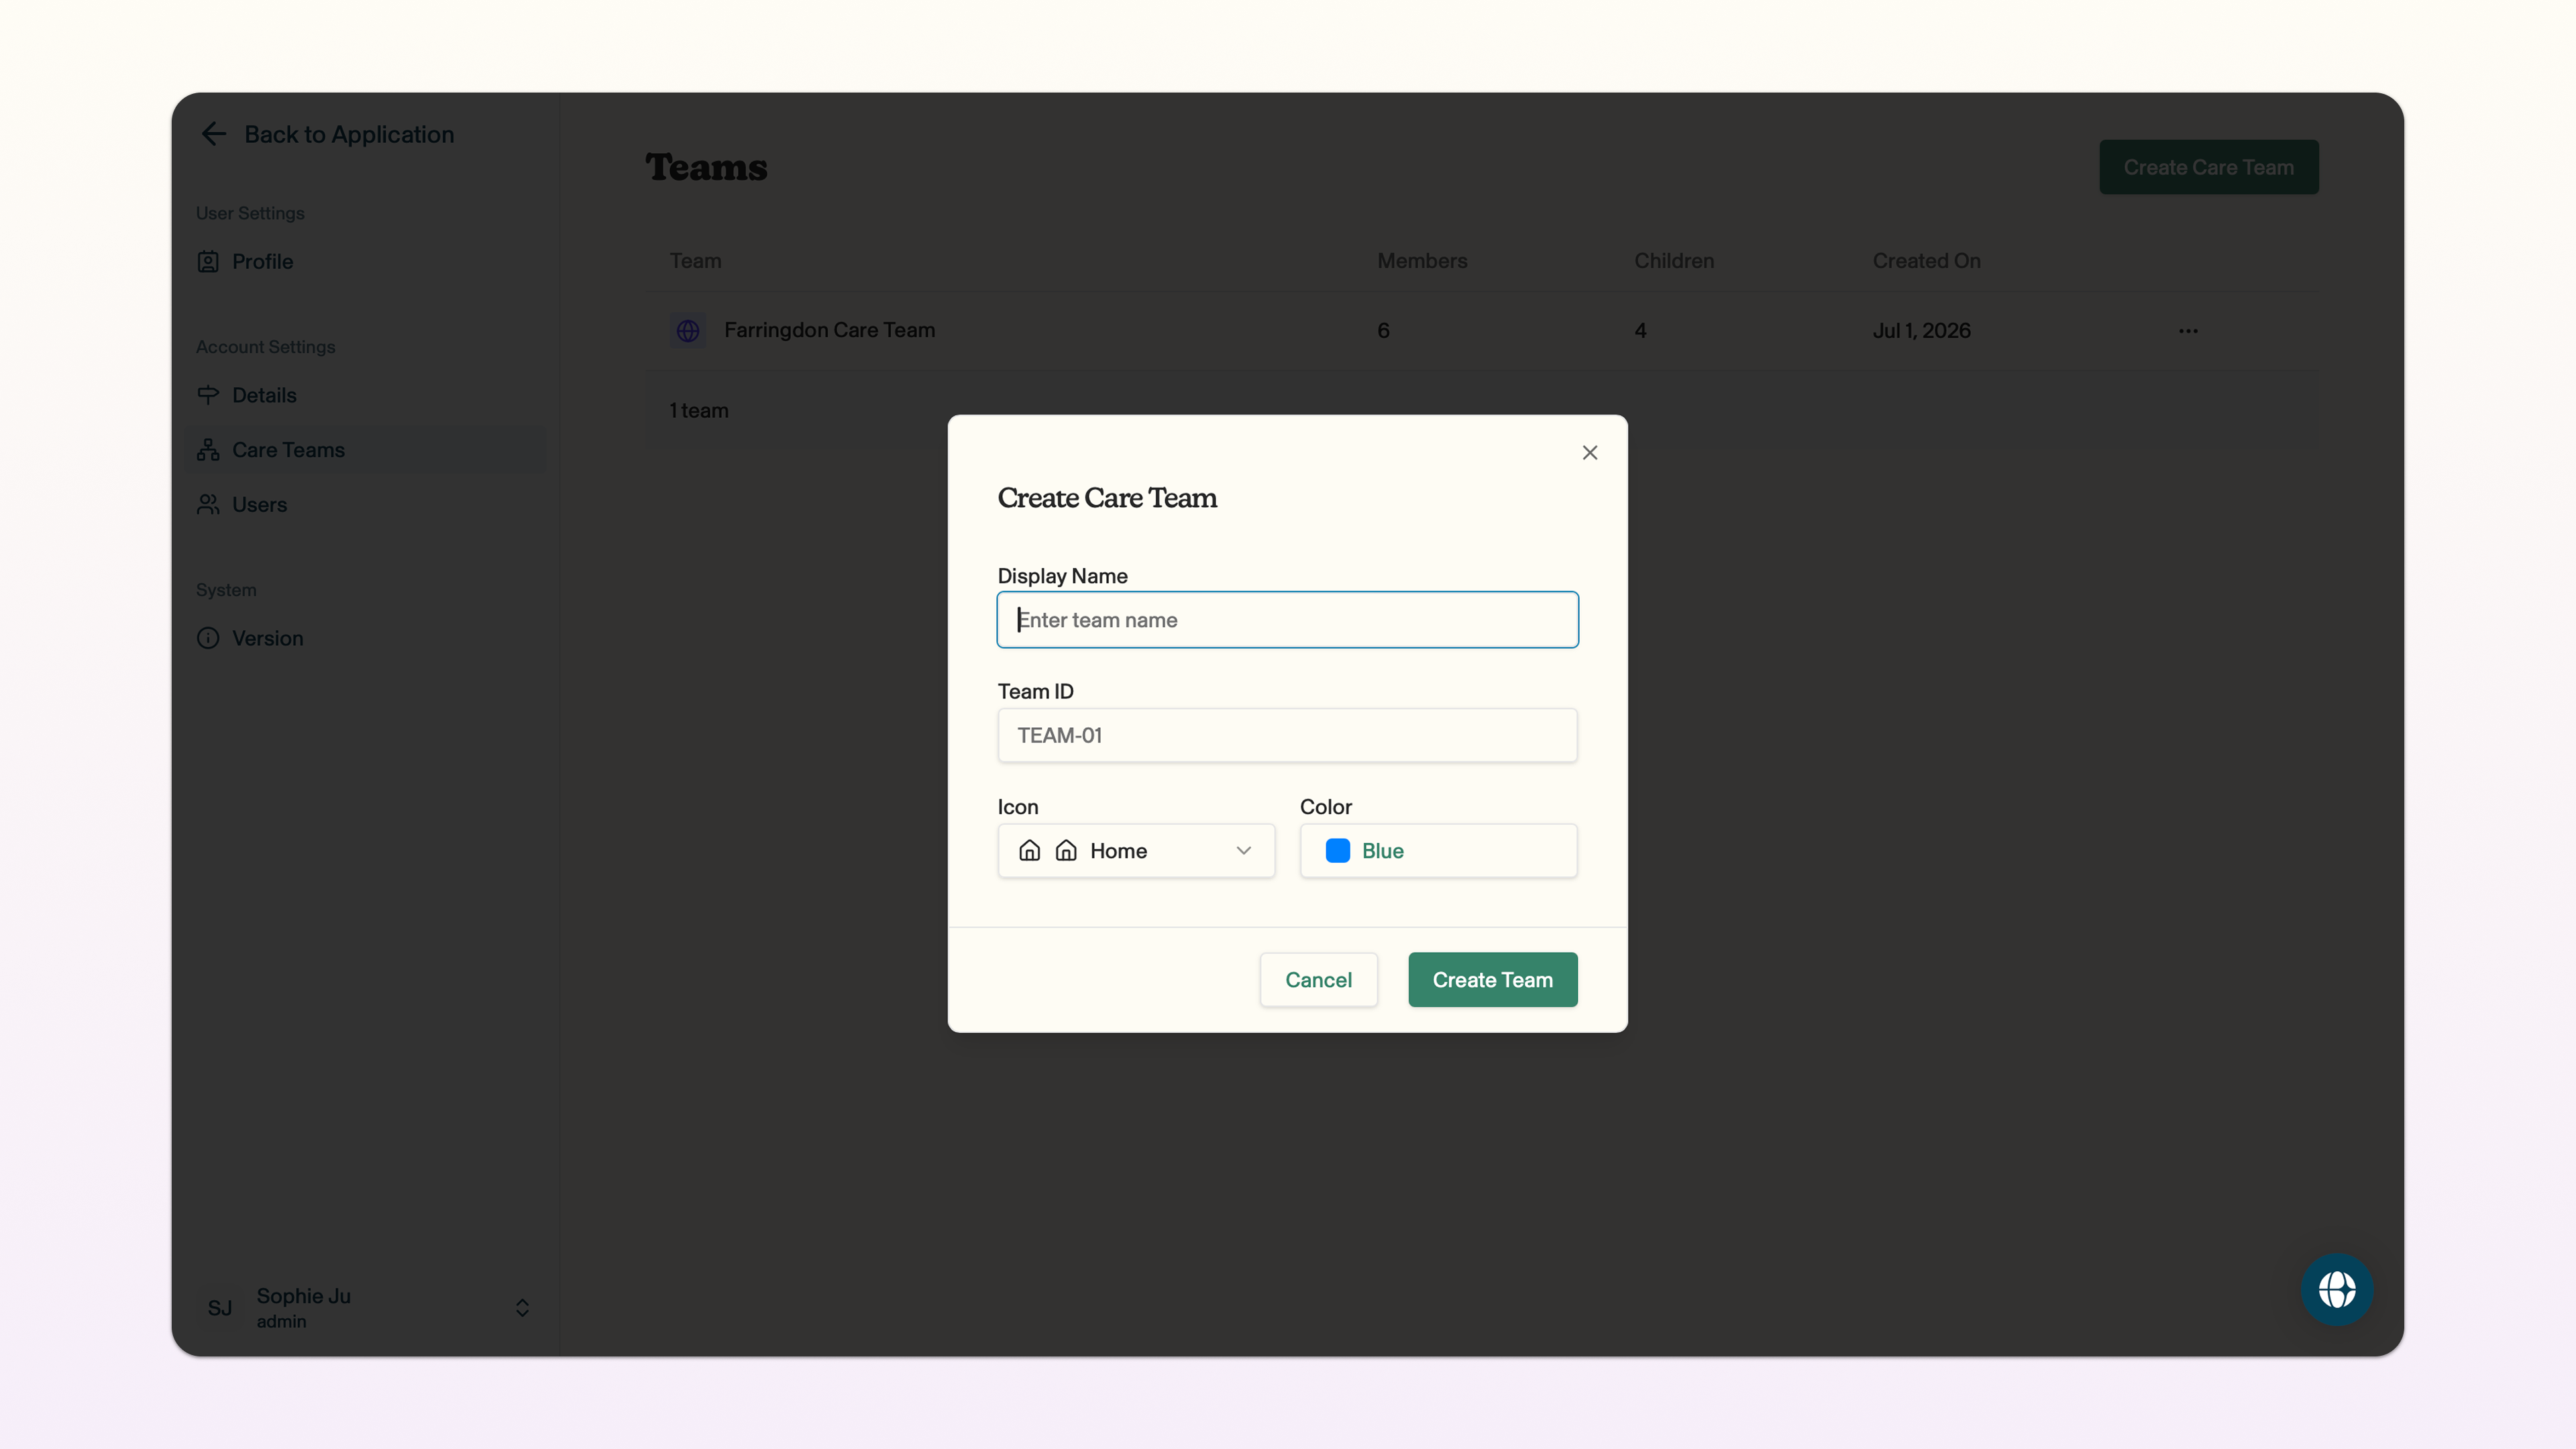Click the back arrow icon
The height and width of the screenshot is (1449, 2576).
(213, 134)
